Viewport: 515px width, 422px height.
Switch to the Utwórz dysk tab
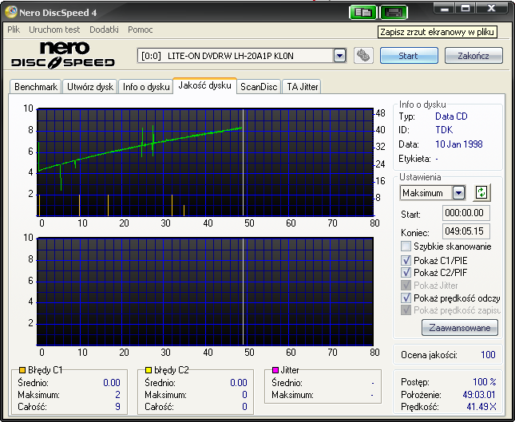pyautogui.click(x=90, y=87)
